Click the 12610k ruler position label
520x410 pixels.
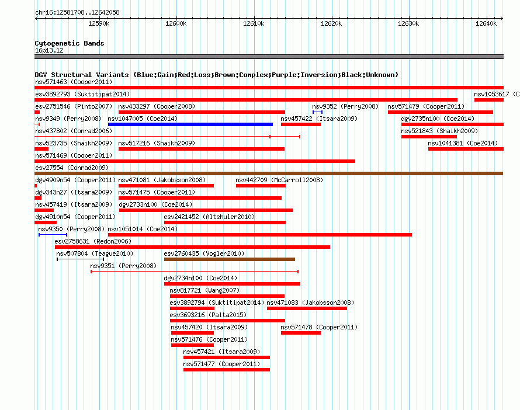(254, 23)
